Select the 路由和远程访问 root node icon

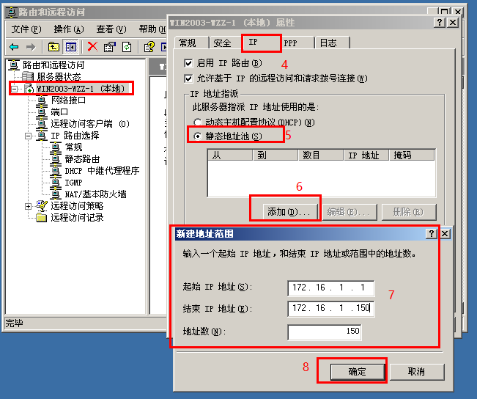click(x=14, y=65)
